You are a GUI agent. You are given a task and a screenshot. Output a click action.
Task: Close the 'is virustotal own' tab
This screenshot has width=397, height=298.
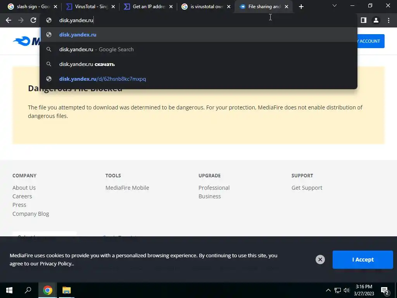(x=229, y=7)
